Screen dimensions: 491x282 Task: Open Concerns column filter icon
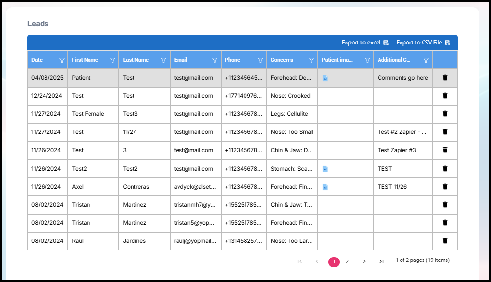point(312,60)
